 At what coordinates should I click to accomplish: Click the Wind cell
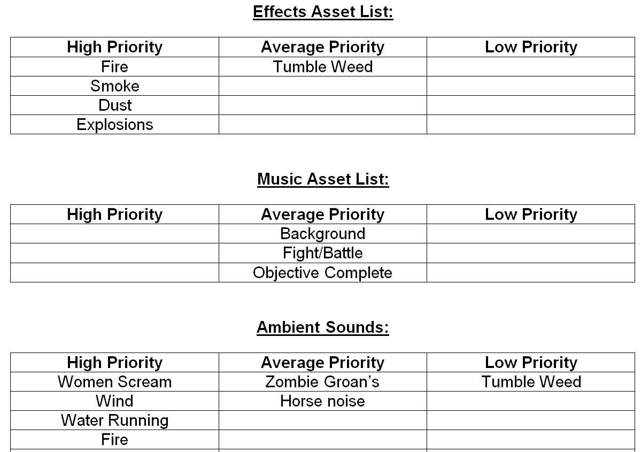click(114, 401)
